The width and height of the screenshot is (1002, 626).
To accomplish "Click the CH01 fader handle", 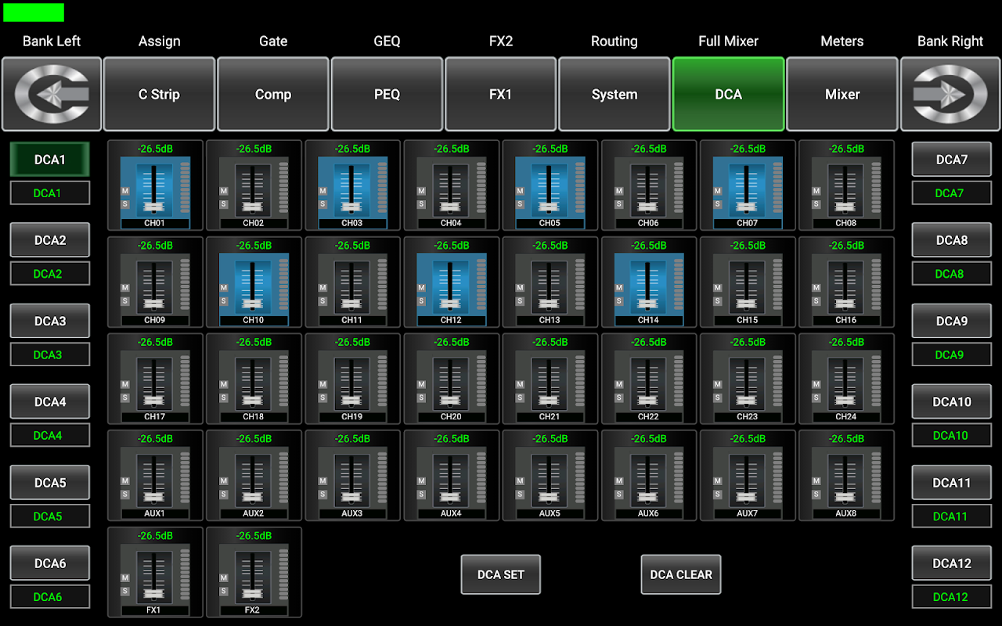I will (x=154, y=207).
